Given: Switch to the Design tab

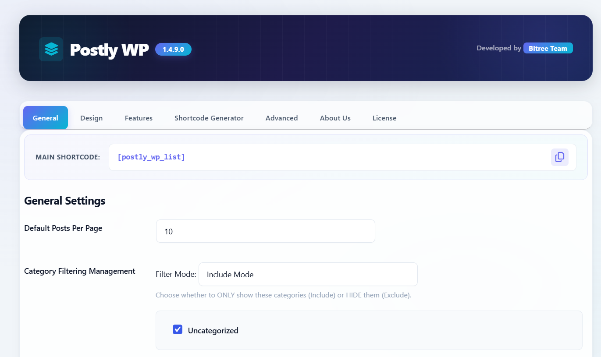Looking at the screenshot, I should [x=92, y=118].
